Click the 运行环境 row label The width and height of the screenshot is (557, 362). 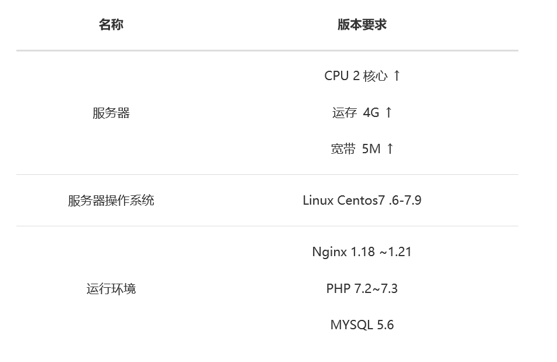click(111, 289)
